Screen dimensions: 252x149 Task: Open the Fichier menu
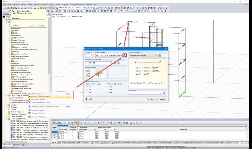[9, 5]
